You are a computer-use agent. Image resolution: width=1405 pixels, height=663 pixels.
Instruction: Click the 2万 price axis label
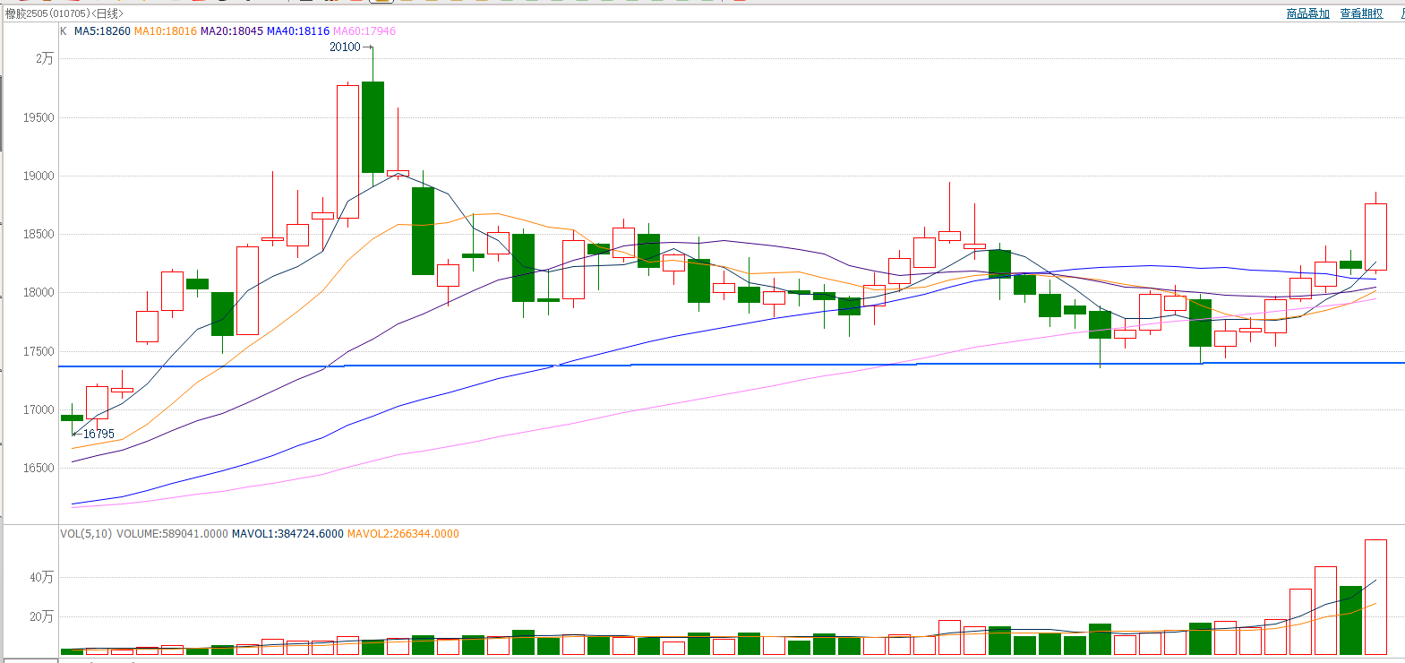point(44,58)
